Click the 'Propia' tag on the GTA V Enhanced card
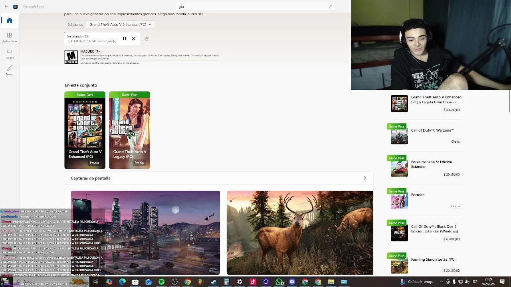This screenshot has width=511, height=287. coord(95,163)
